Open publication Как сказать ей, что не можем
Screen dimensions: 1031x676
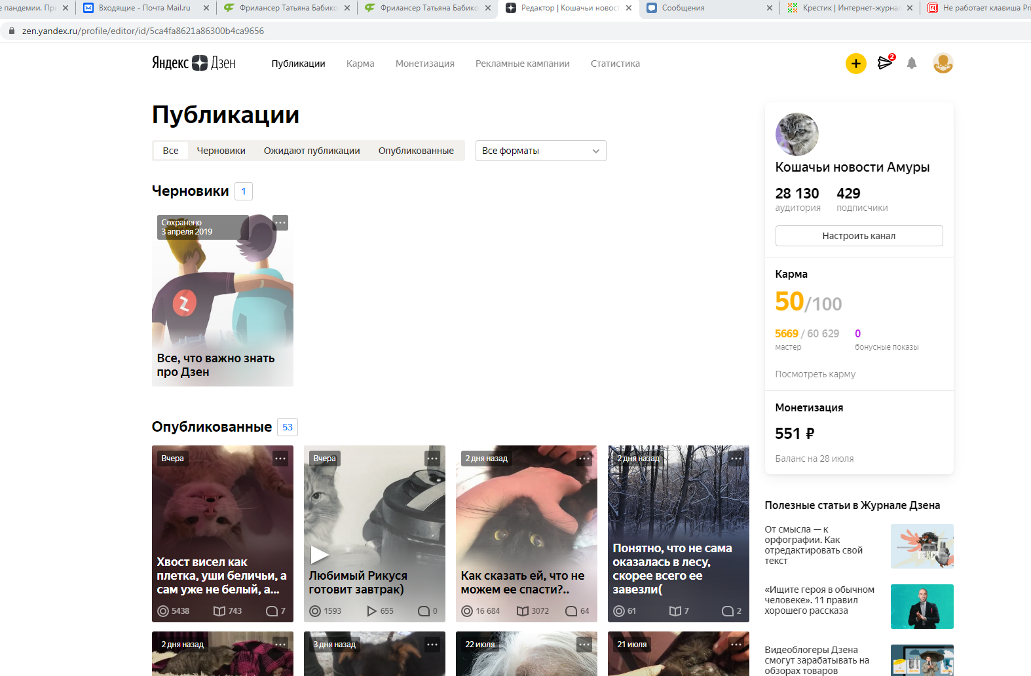pyautogui.click(x=527, y=533)
